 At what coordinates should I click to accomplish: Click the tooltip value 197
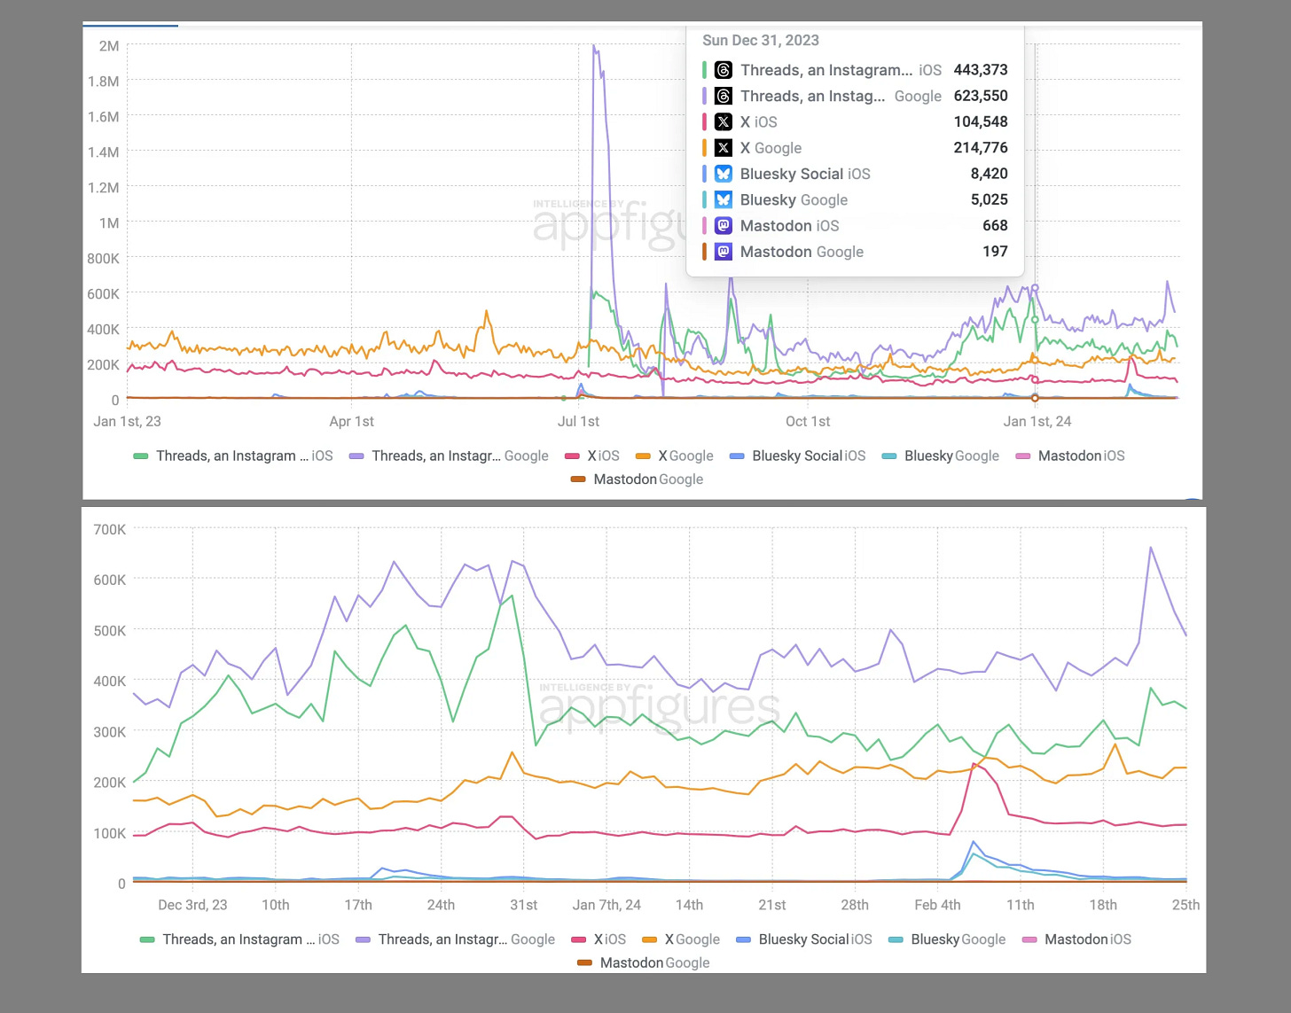pos(995,252)
